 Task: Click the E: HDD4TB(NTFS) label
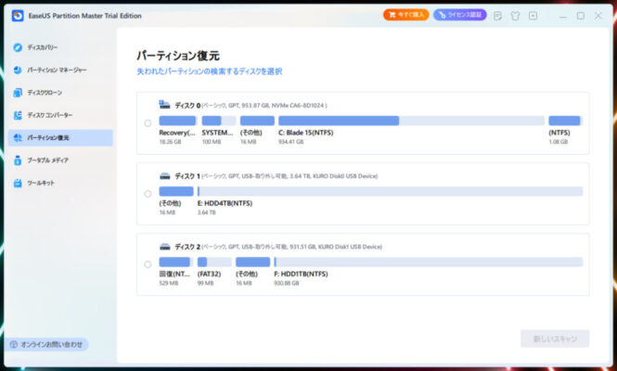(225, 203)
